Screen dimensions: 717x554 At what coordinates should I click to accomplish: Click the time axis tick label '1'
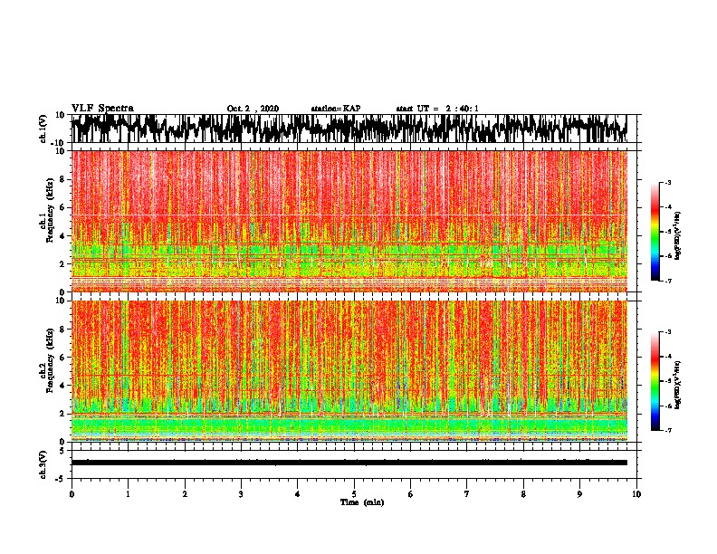(x=128, y=494)
